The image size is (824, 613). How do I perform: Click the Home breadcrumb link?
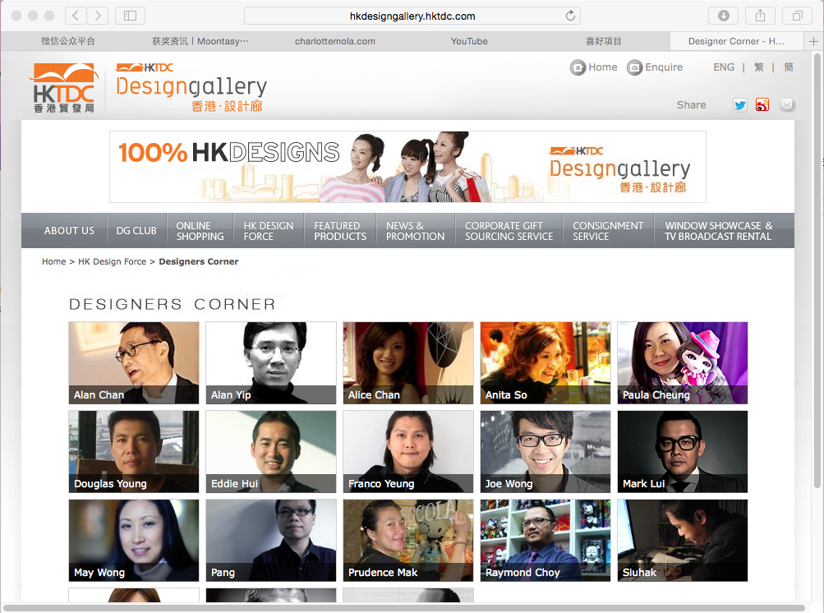coord(53,261)
